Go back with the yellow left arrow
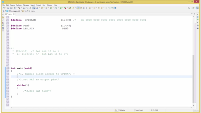The height and width of the screenshot is (113, 201). [102, 8]
